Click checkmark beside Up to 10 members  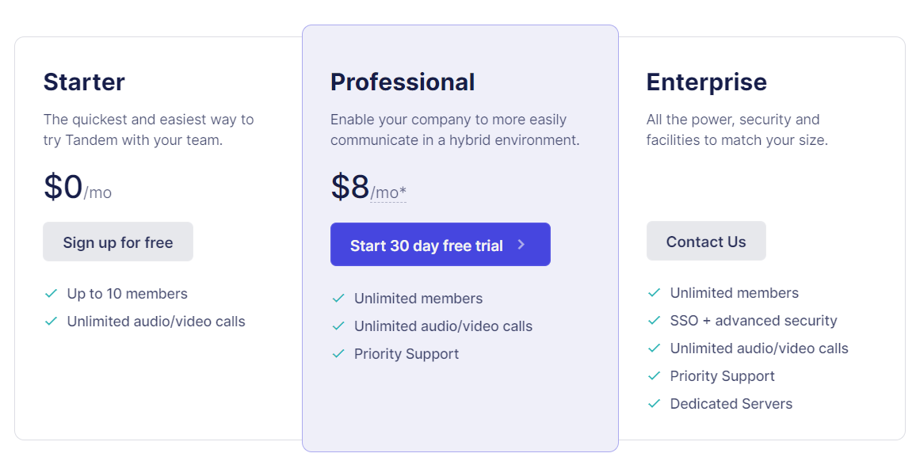(x=51, y=294)
